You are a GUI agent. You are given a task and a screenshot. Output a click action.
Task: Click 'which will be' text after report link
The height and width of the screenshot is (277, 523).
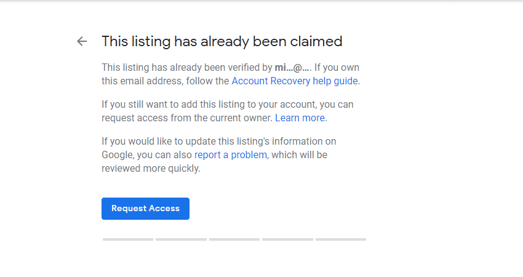click(300, 155)
